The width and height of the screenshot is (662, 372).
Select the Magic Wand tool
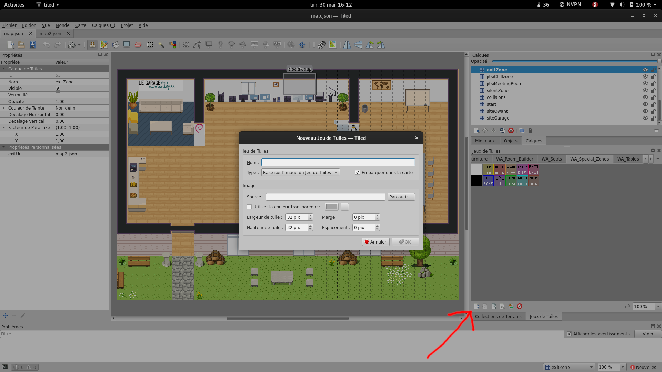[x=161, y=45]
